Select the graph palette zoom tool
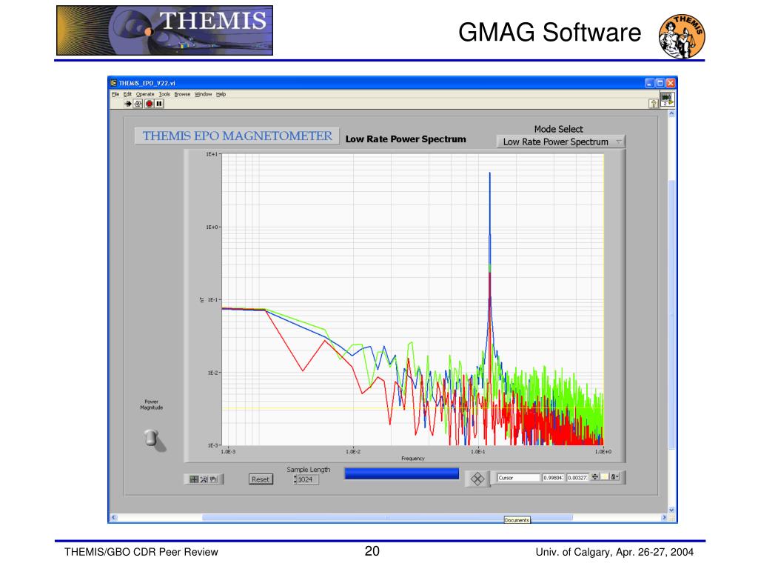Image resolution: width=758 pixels, height=569 pixels. tap(204, 479)
